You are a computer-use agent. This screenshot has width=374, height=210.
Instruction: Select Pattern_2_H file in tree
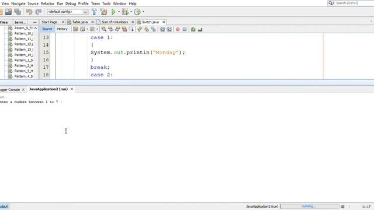23,65
